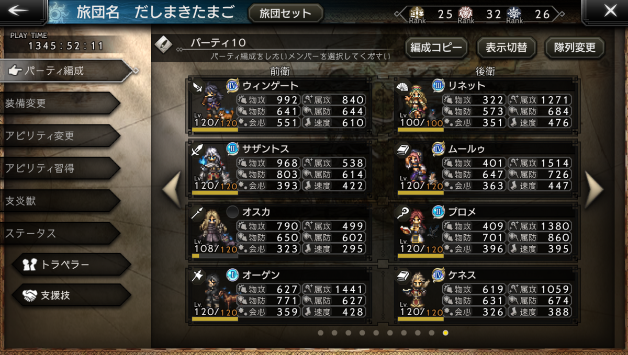Select ウィンゲート's bow weapon icon
The width and height of the screenshot is (628, 355).
(198, 86)
